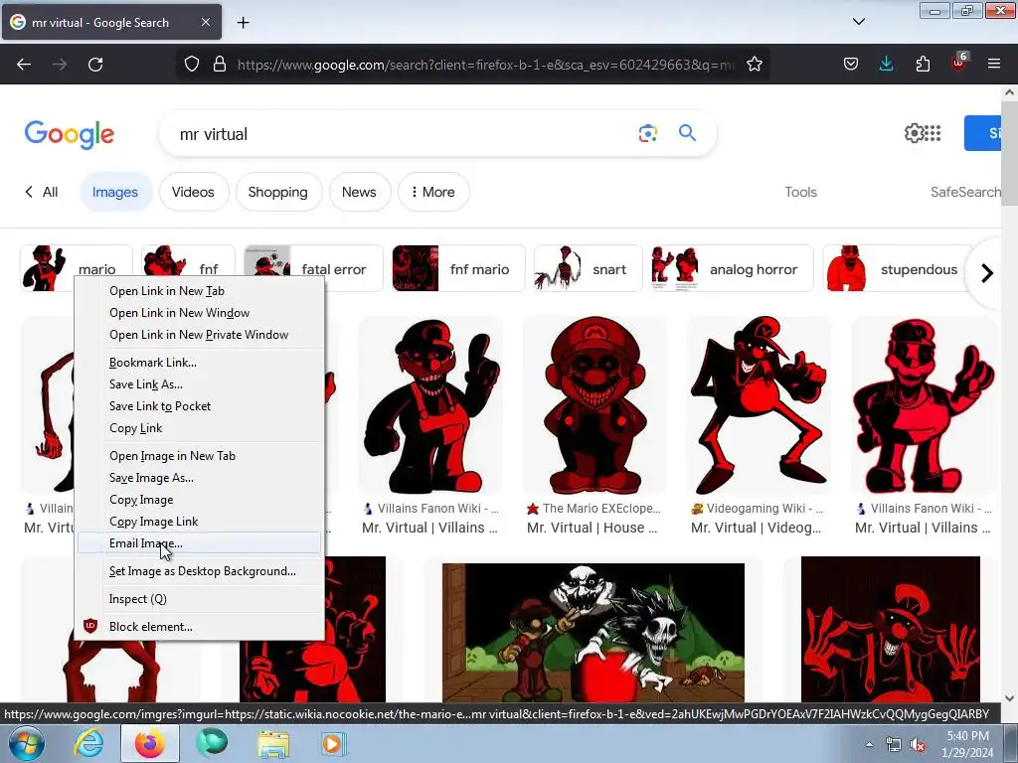
Task: Bookmark this page with the star
Action: tap(754, 65)
